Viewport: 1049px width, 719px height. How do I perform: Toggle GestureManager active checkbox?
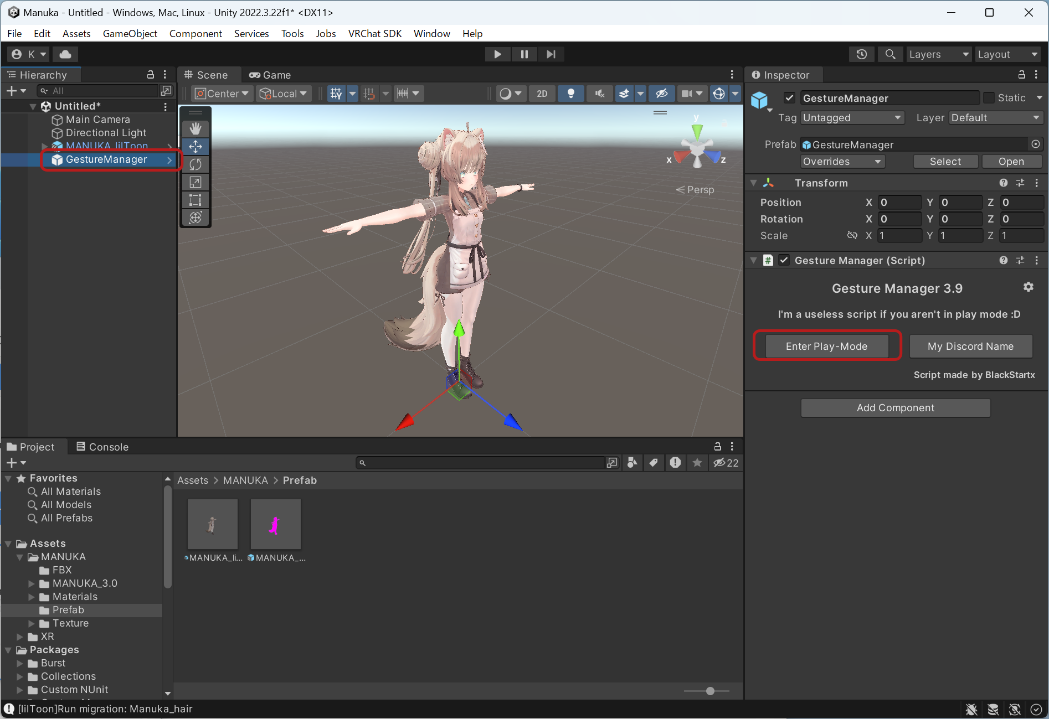790,98
